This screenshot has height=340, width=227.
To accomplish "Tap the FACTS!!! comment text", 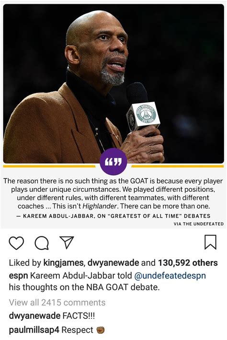I will tap(79, 316).
